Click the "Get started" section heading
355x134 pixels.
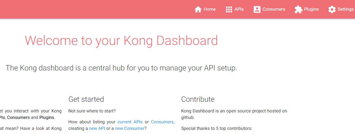(86, 99)
